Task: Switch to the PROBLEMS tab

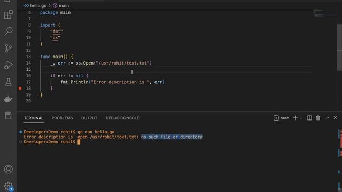Action: point(62,118)
